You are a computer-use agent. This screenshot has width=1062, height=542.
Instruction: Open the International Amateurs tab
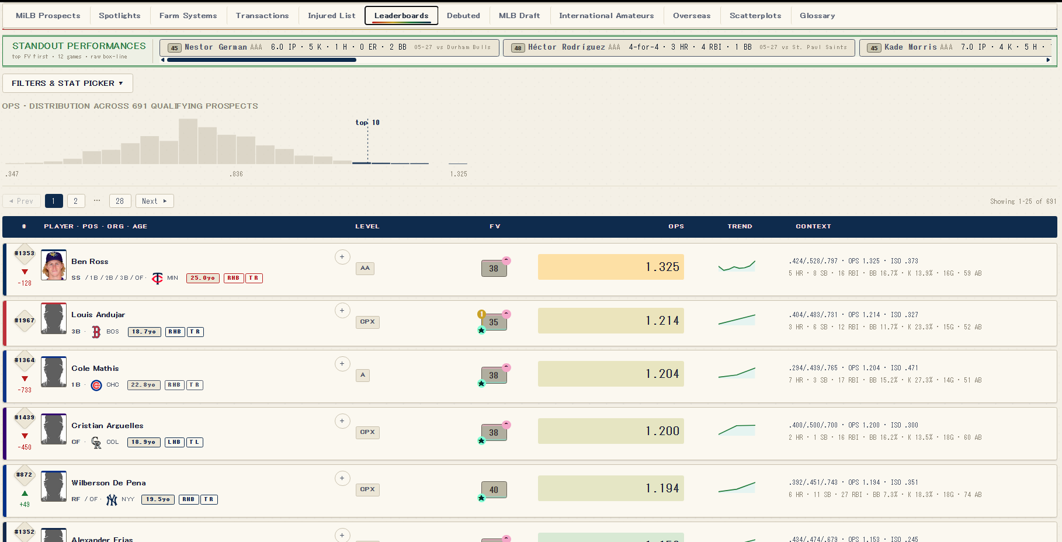(x=606, y=16)
